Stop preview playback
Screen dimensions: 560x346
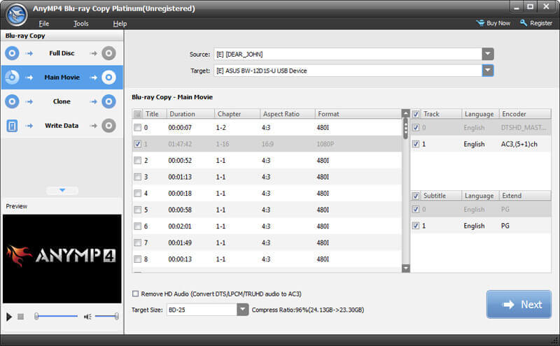[x=21, y=317]
